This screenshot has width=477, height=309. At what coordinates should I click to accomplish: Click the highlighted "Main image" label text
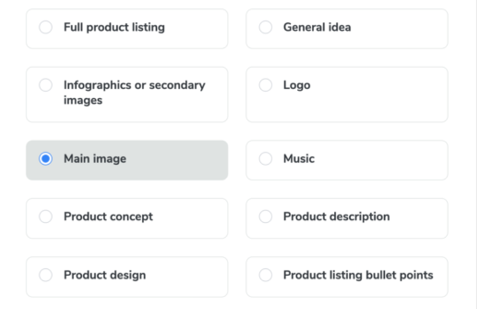pyautogui.click(x=95, y=159)
